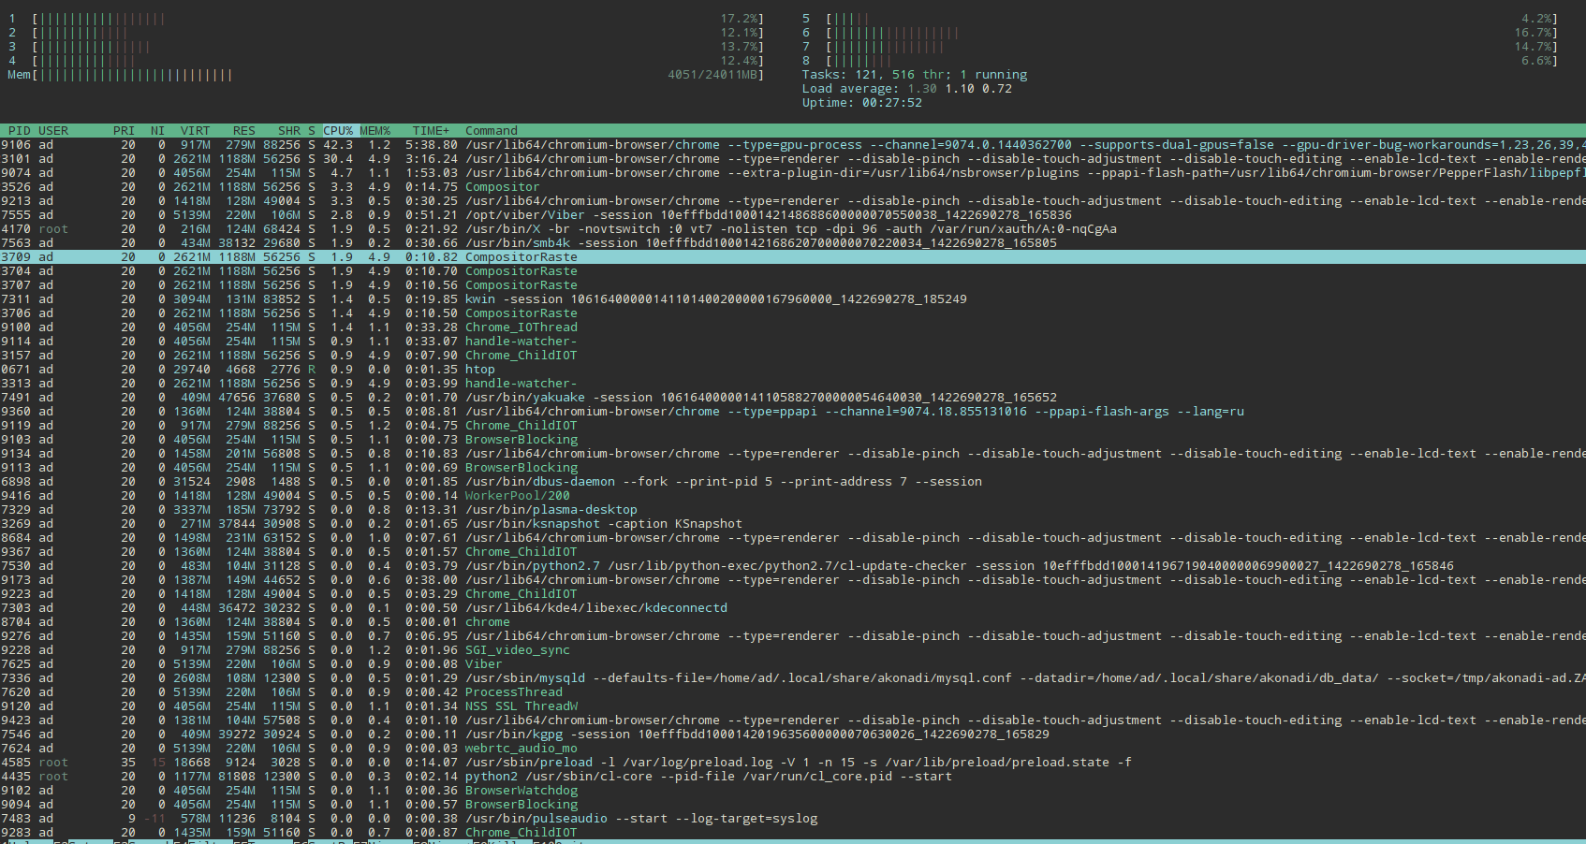Select the yakuake process row
1586x844 pixels.
[x=793, y=398]
